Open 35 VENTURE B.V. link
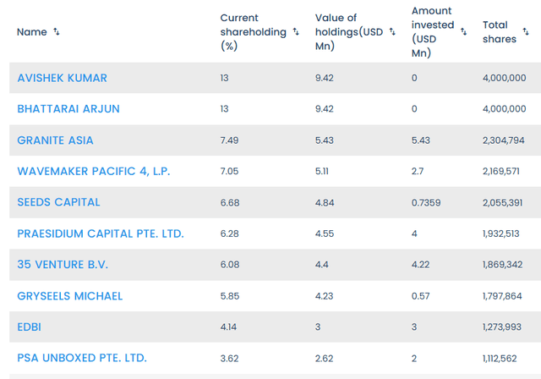The image size is (541, 379). click(63, 265)
